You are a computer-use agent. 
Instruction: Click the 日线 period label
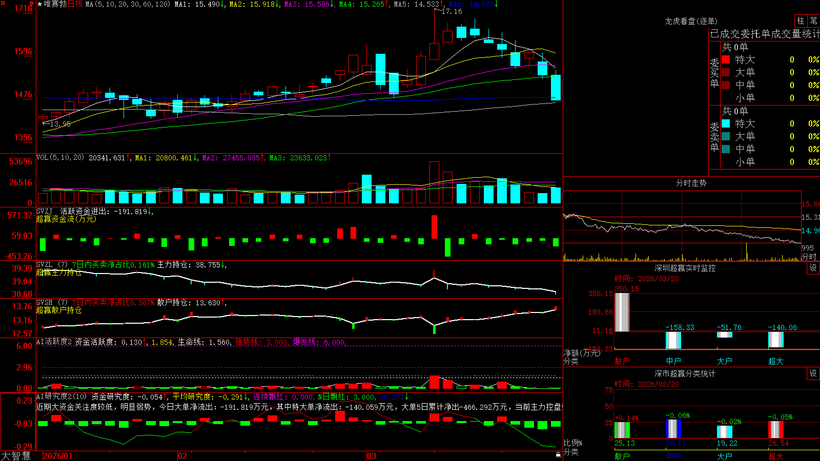75,4
